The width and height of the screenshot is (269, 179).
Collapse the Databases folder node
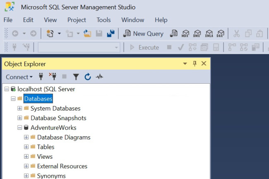13,99
